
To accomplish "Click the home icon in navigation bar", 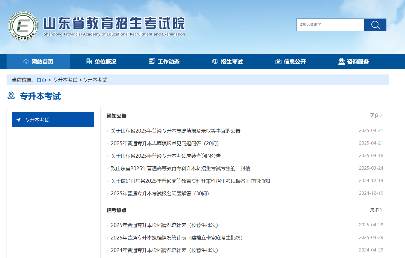I will (x=26, y=62).
